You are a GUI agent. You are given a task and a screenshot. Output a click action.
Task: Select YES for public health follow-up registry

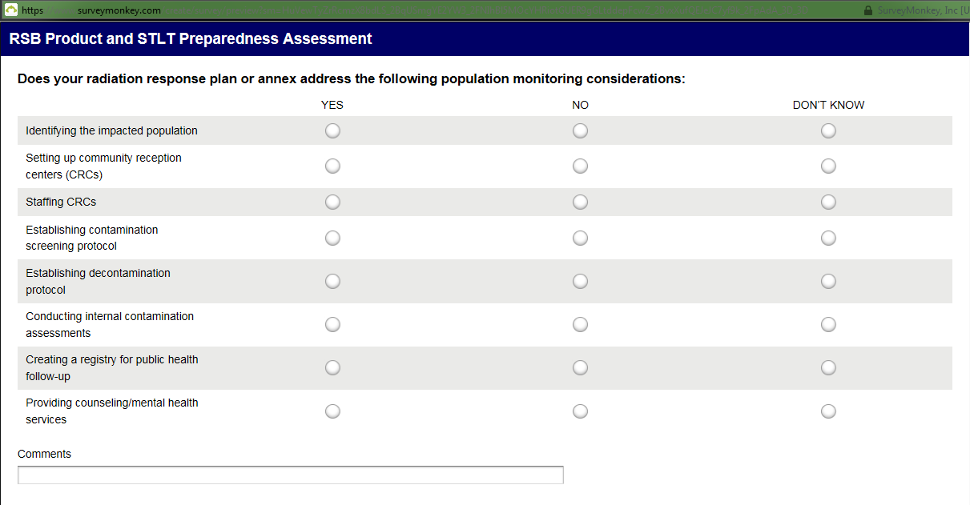click(332, 367)
